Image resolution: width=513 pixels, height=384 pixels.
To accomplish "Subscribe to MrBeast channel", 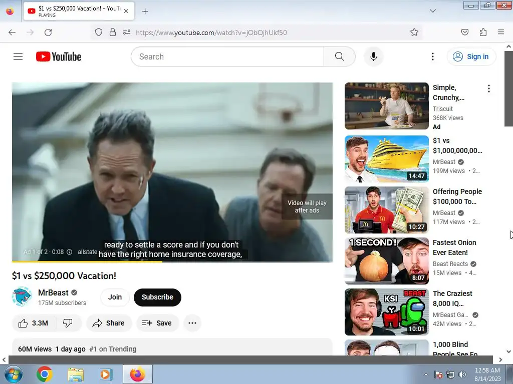I will [x=157, y=297].
